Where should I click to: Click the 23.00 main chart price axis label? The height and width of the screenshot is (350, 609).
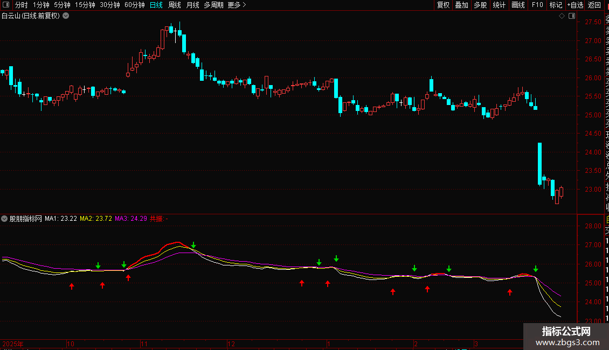click(x=593, y=190)
